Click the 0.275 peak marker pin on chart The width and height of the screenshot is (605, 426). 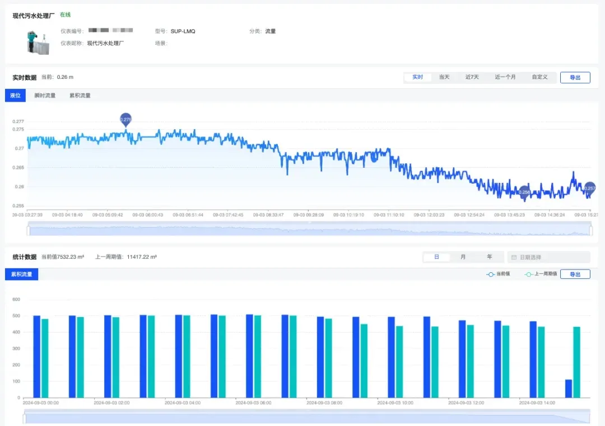(126, 119)
